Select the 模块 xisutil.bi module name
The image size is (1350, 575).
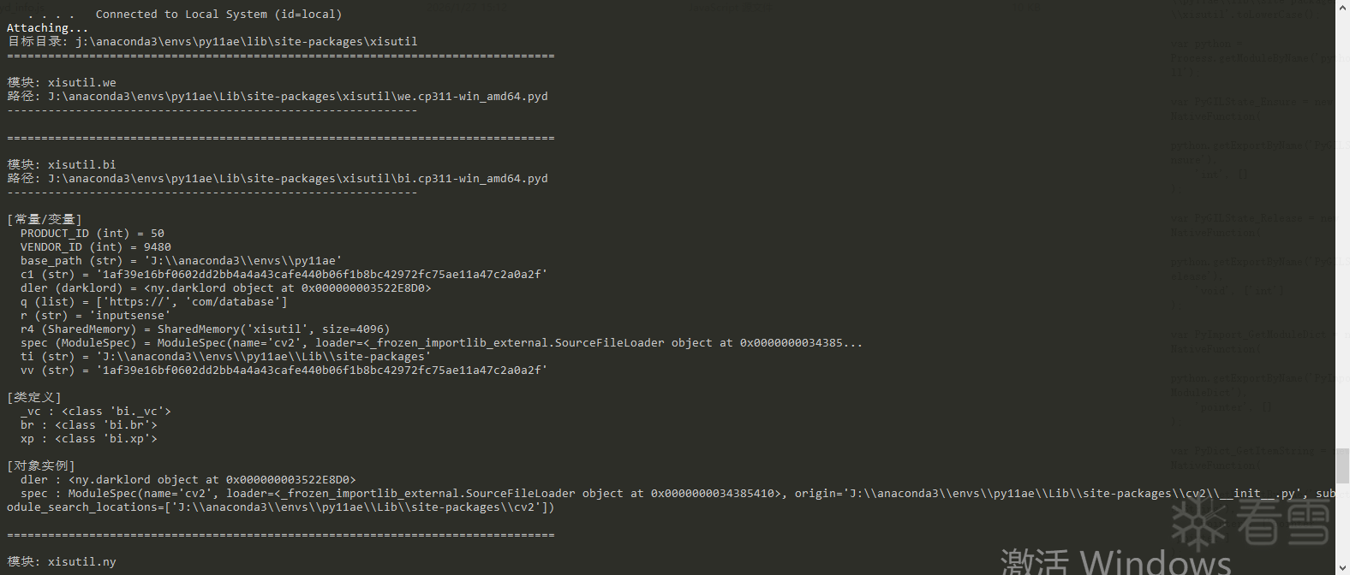[81, 165]
